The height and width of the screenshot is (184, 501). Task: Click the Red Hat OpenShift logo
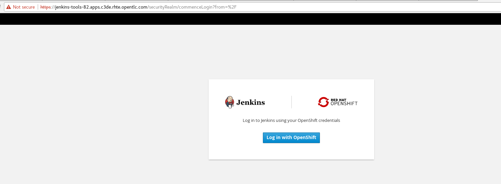tap(338, 102)
